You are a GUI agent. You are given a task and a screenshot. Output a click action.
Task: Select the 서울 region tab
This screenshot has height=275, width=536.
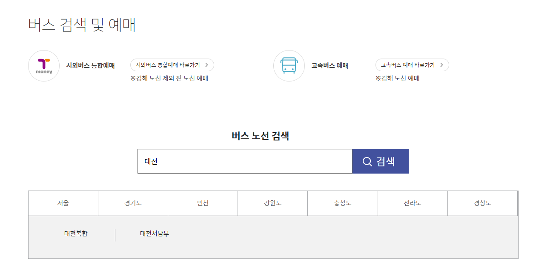(63, 203)
